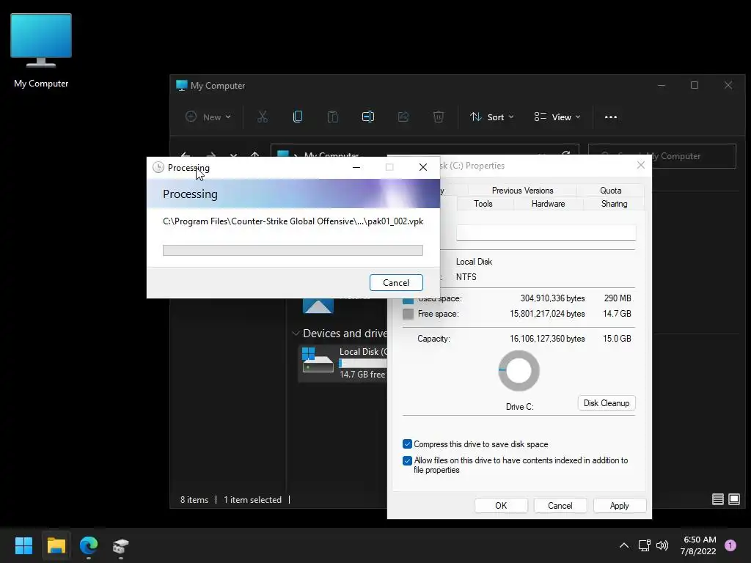751x563 pixels.
Task: Click the clock icon in Processing title bar
Action: [158, 167]
